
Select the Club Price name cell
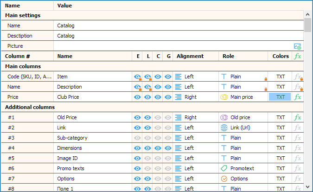pos(93,97)
